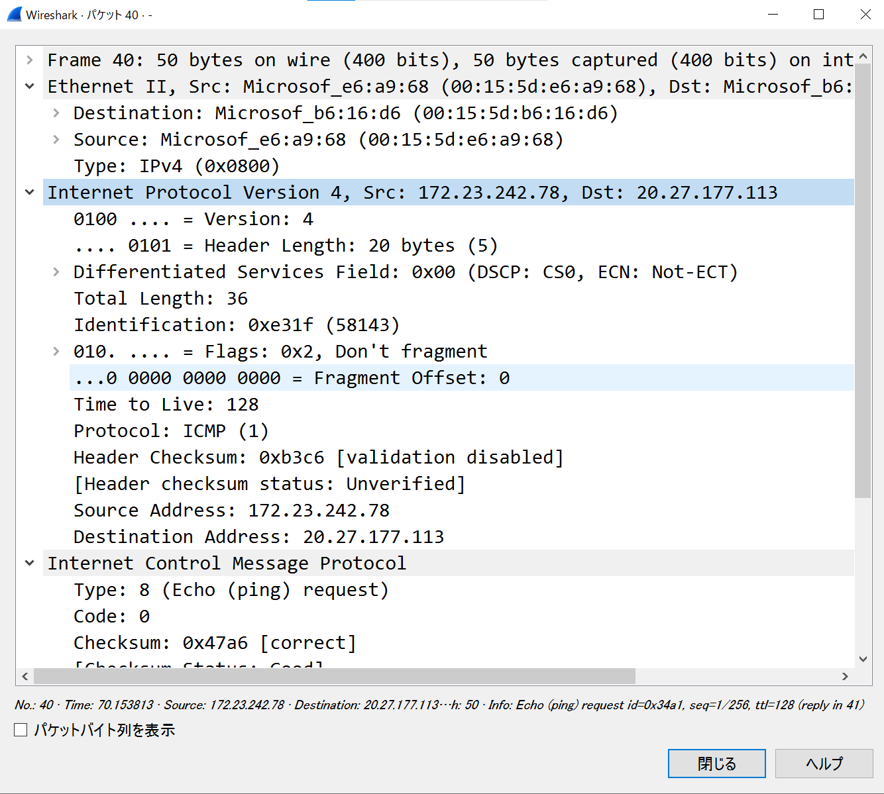Screen dimensions: 884x794
Task: Expand the Destination Microsof_b6:16:d6 node
Action: (x=56, y=113)
